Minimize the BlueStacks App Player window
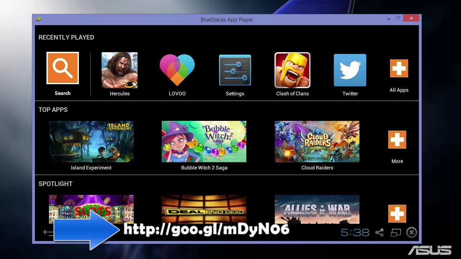 pyautogui.click(x=389, y=19)
